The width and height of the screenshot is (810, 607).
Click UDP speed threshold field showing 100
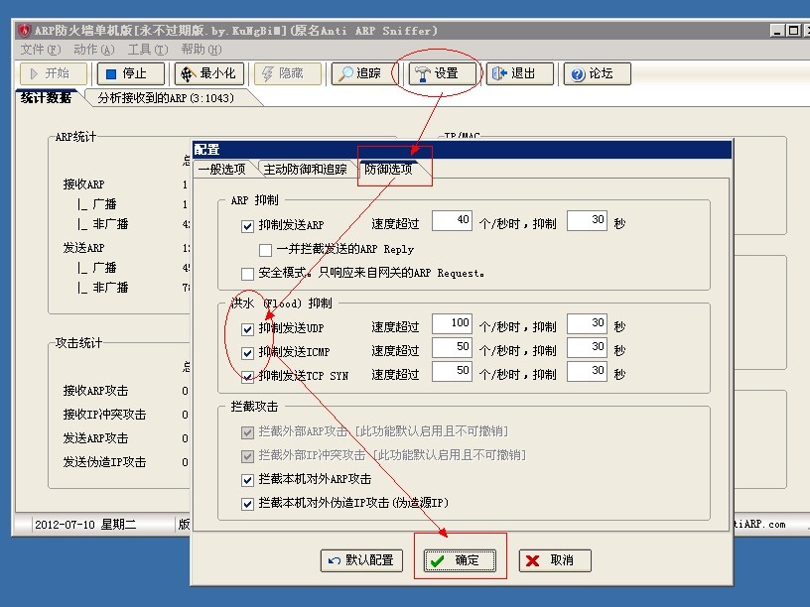click(x=452, y=323)
